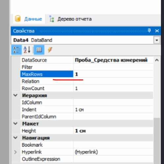Click the report tree icon
Image resolution: width=164 pixels, height=164 pixels.
click(x=52, y=19)
